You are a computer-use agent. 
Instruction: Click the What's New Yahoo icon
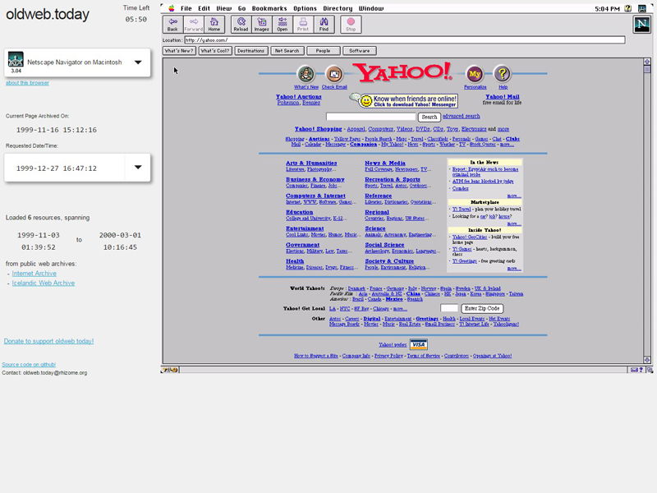click(306, 74)
